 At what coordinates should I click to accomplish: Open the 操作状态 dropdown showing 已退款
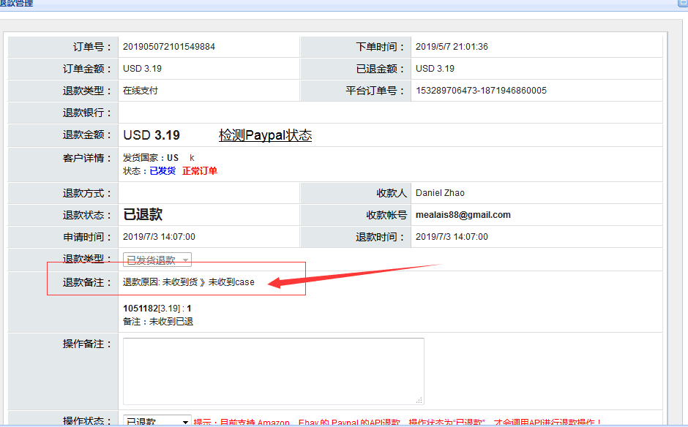tap(157, 421)
